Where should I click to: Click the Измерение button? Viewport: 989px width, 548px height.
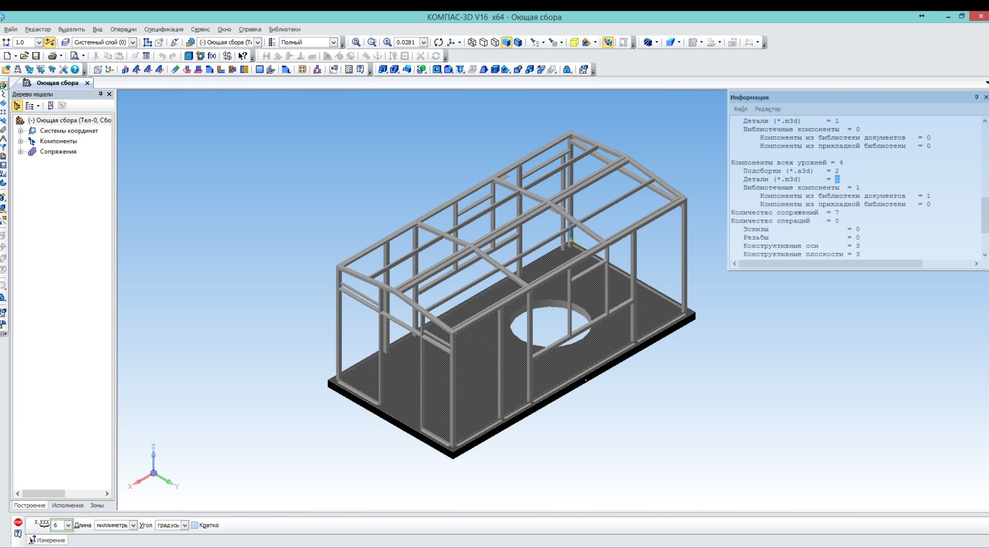click(x=47, y=540)
